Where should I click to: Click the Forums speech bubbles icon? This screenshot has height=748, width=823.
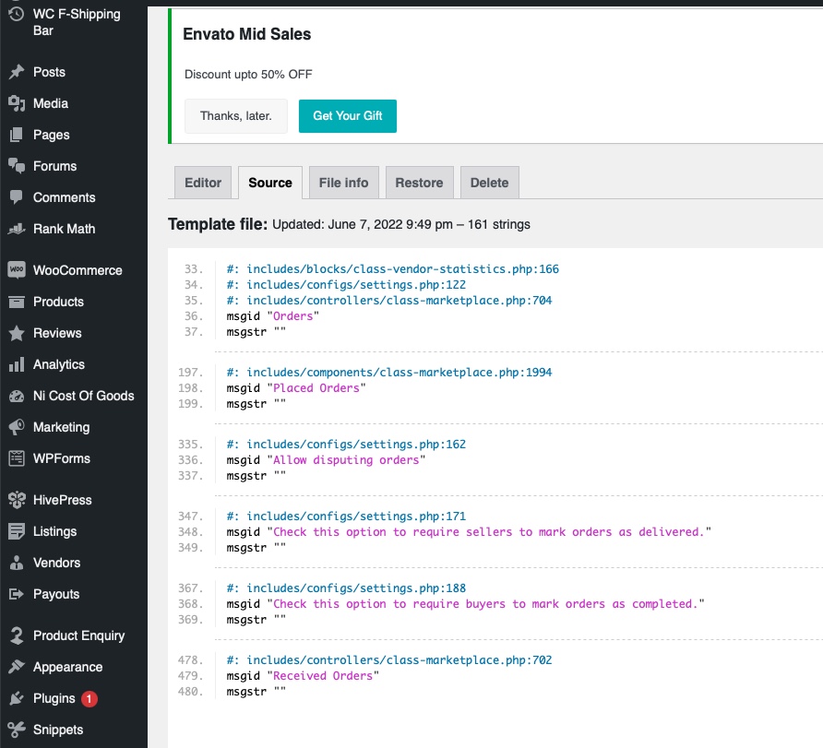click(x=17, y=166)
